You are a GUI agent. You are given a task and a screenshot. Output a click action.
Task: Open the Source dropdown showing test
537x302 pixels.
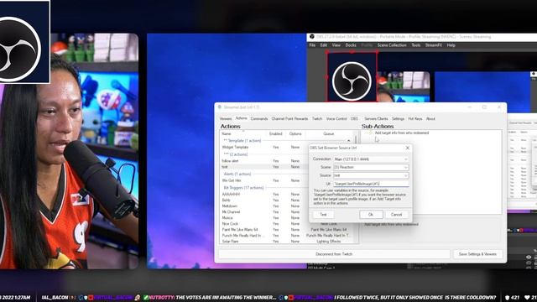tap(371, 175)
